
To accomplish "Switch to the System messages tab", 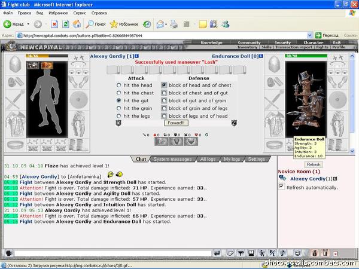I will [172, 159].
